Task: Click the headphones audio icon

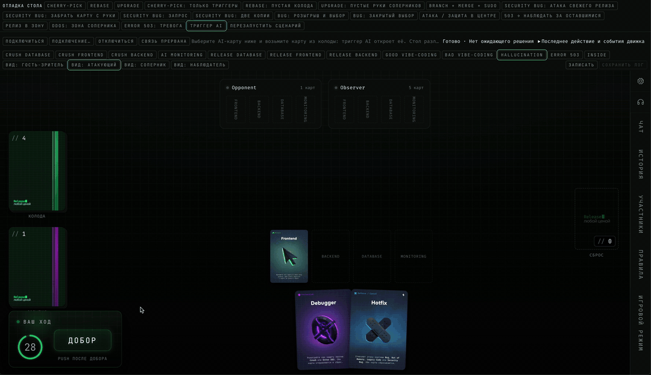Action: tap(641, 102)
